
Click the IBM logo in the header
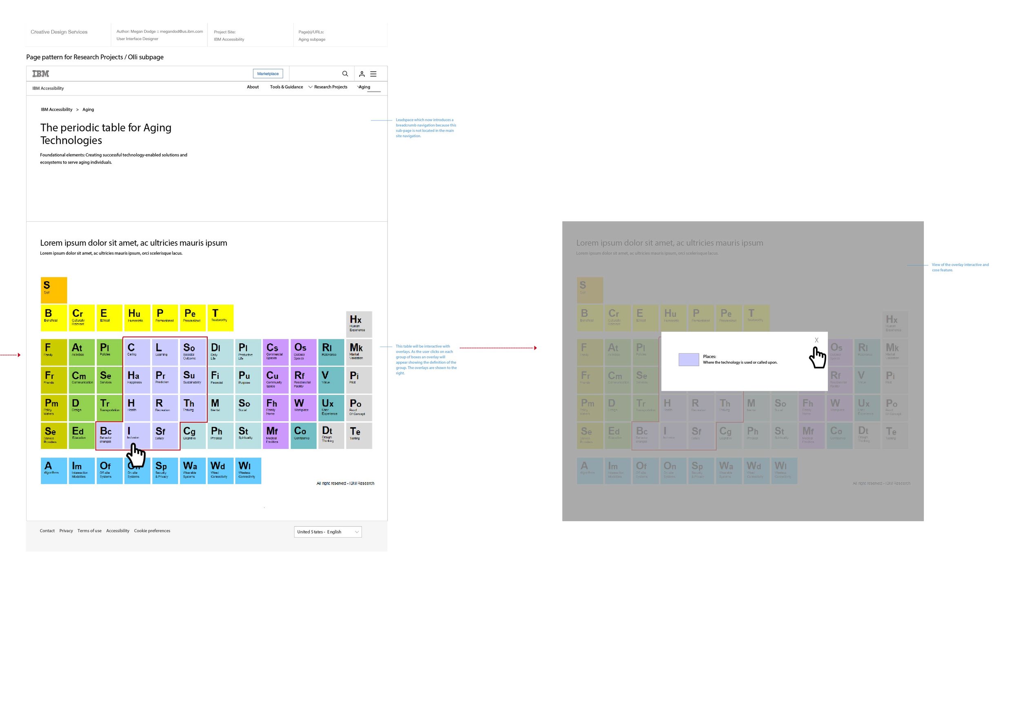pyautogui.click(x=40, y=74)
